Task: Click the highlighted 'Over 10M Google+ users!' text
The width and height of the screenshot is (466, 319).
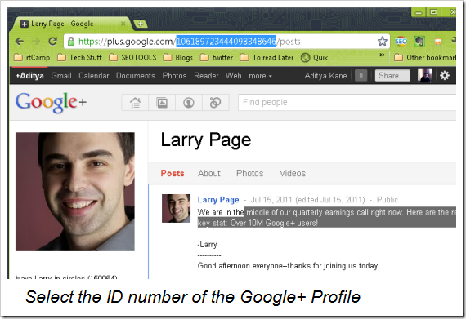Action: [274, 223]
